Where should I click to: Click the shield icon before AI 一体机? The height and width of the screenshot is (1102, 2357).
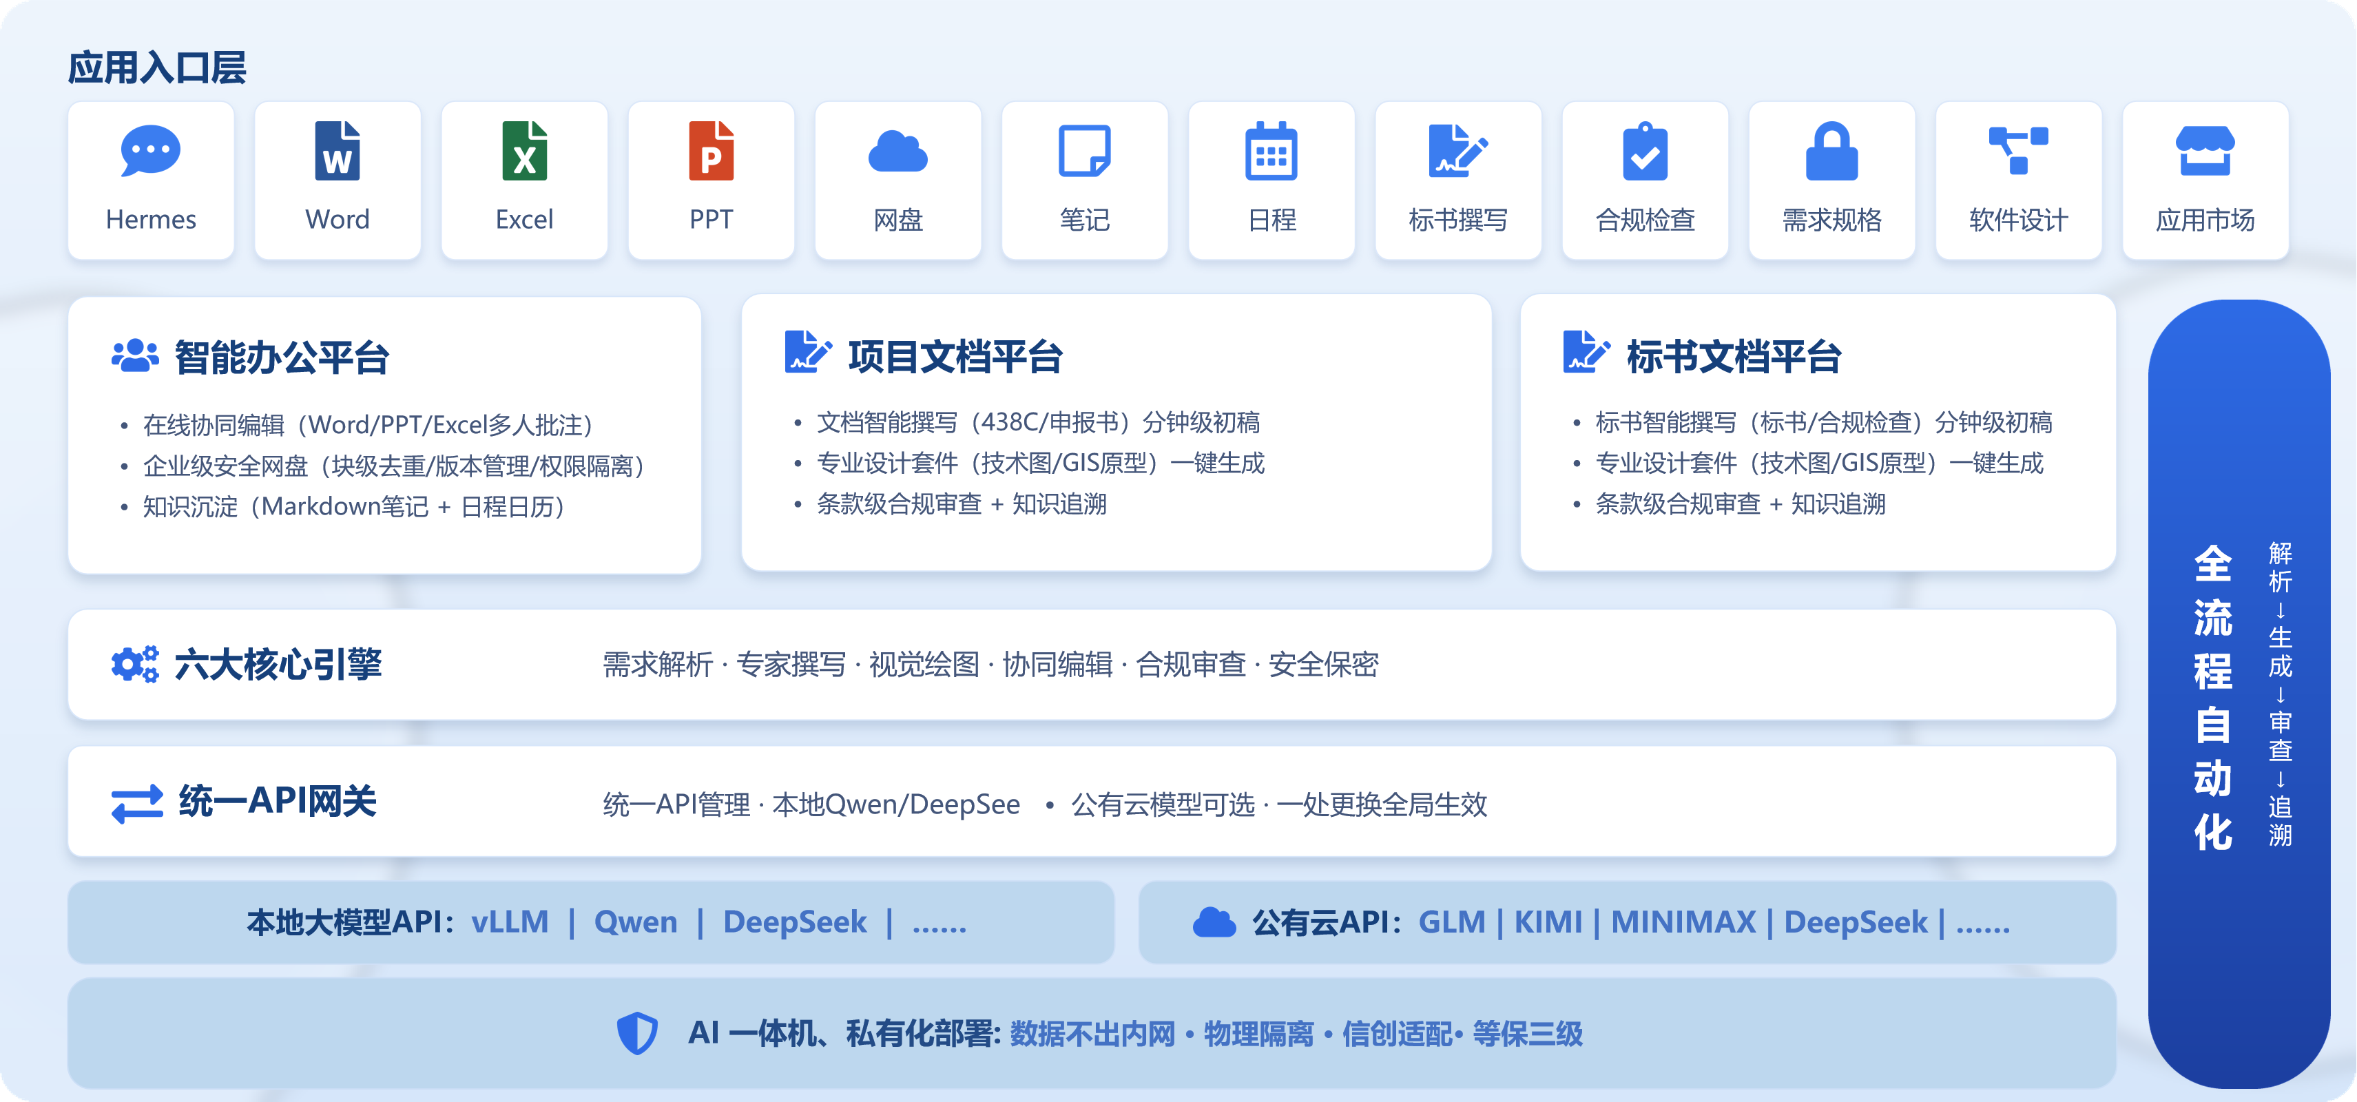click(638, 1033)
